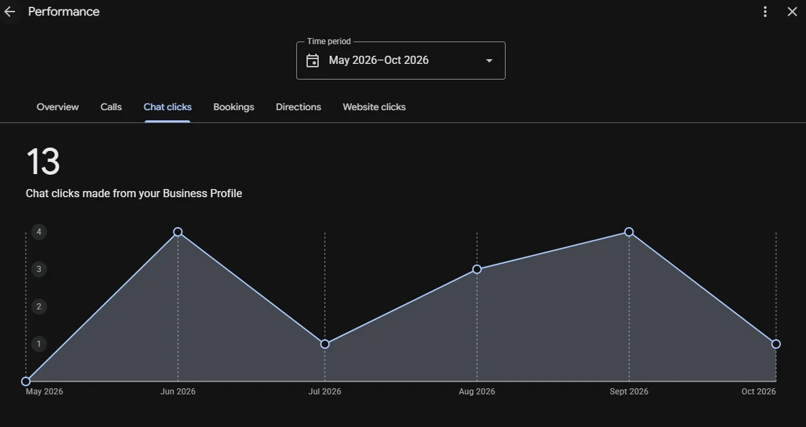The width and height of the screenshot is (806, 427).
Task: Switch to the Overview tab
Action: point(58,107)
